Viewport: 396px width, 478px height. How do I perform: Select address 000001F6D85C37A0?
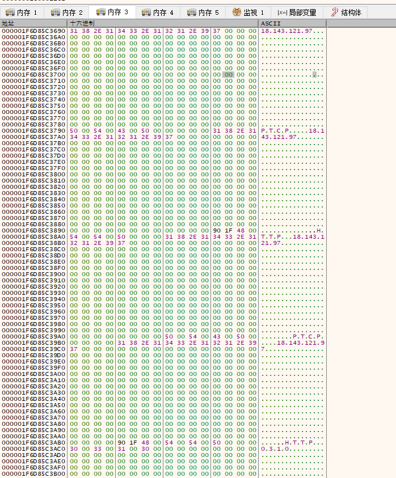pyautogui.click(x=33, y=137)
